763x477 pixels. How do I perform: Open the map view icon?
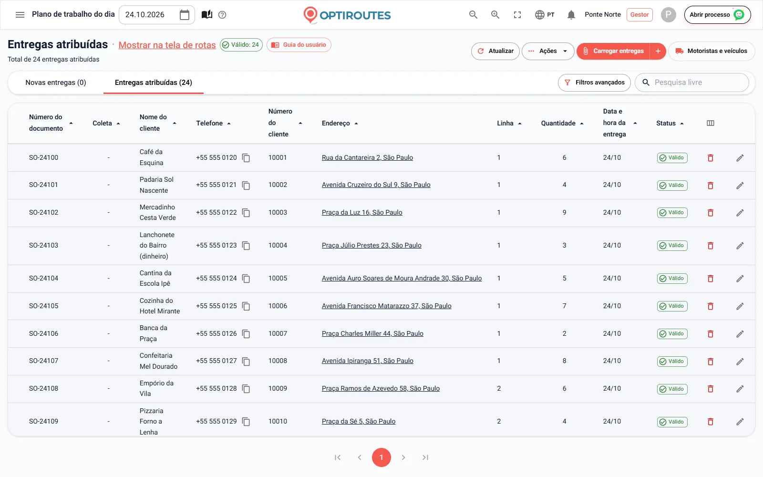point(207,15)
